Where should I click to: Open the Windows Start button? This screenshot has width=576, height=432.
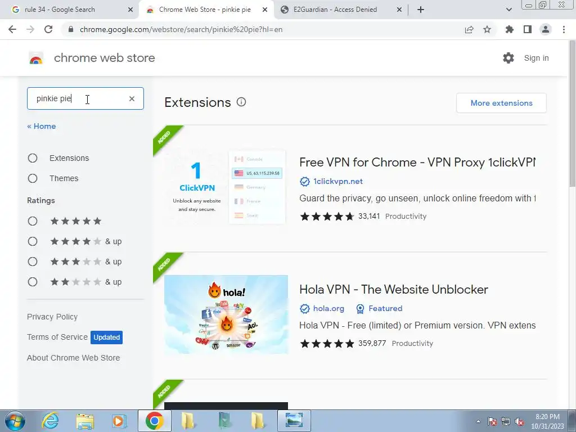[x=15, y=421]
